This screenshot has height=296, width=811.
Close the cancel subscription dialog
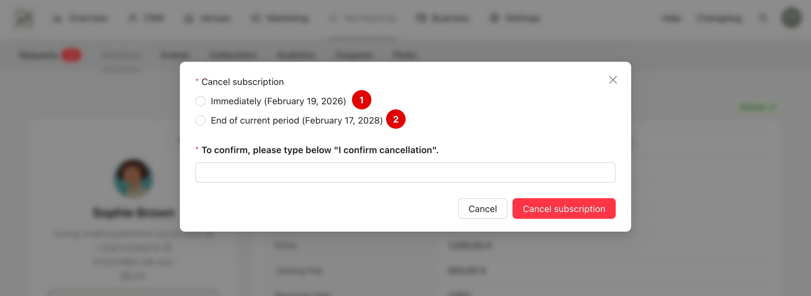coord(613,80)
